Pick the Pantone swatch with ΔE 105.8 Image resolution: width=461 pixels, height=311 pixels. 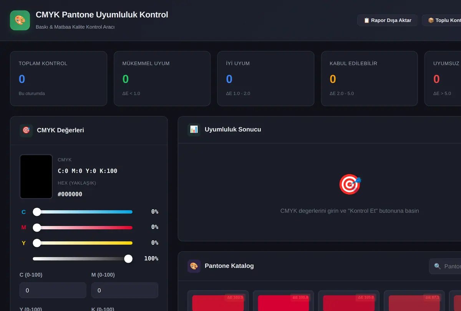click(349, 301)
